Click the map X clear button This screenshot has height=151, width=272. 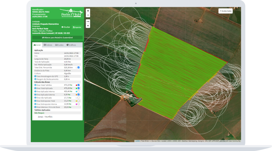(x=88, y=26)
